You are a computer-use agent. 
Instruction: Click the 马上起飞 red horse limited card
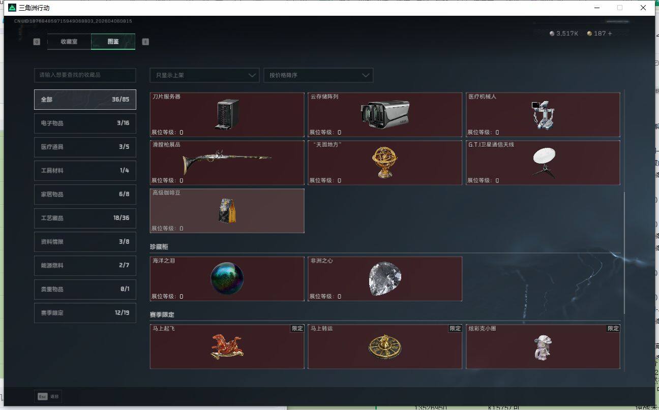coord(227,346)
